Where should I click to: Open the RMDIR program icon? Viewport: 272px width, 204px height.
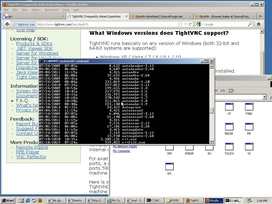(189, 150)
